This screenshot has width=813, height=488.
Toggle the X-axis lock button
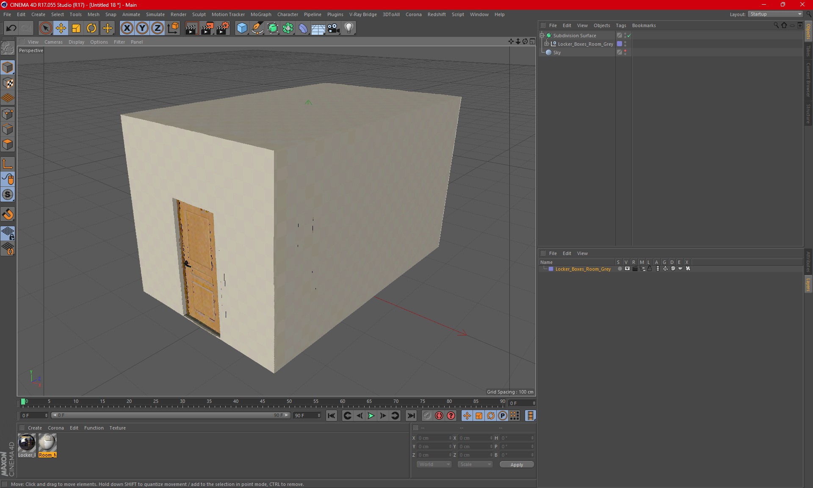click(x=127, y=28)
